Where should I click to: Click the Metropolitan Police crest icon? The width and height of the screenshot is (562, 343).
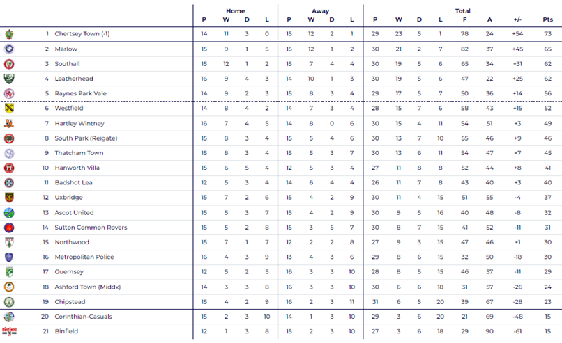pyautogui.click(x=9, y=257)
